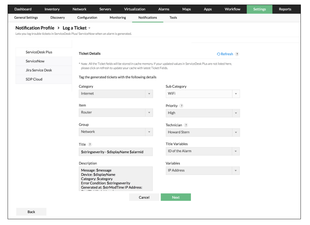Select ServiceNow in the left sidebar
The width and height of the screenshot is (310, 225).
[35, 61]
